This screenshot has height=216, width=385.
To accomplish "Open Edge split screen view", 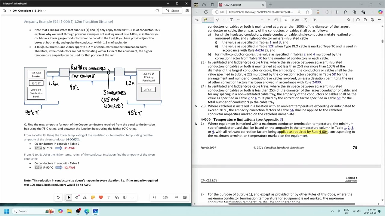I will click(337, 12).
